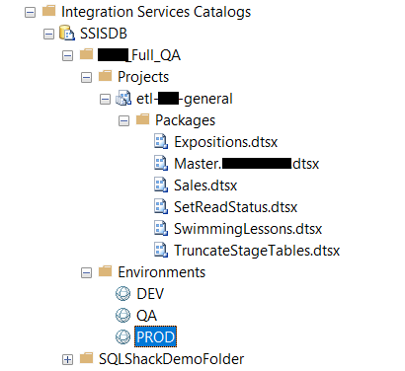Click the Packages folder icon
The height and width of the screenshot is (371, 405).
click(x=143, y=119)
